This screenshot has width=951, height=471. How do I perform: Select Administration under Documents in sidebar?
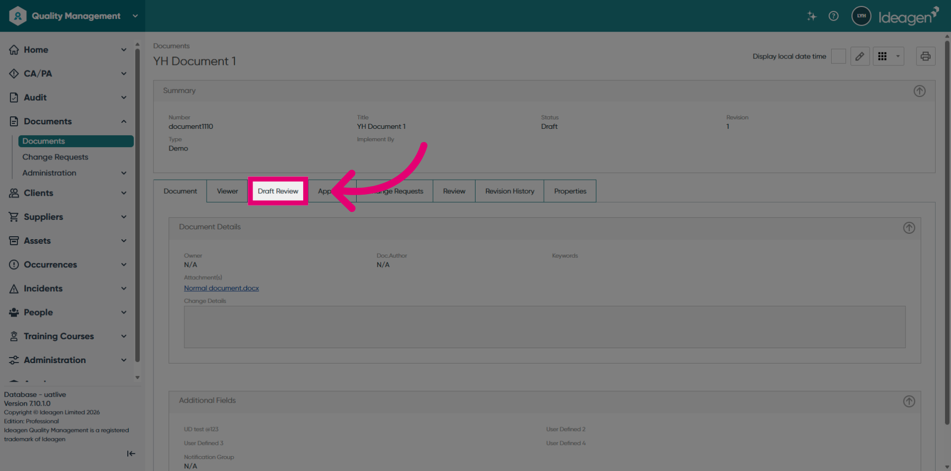tap(49, 173)
